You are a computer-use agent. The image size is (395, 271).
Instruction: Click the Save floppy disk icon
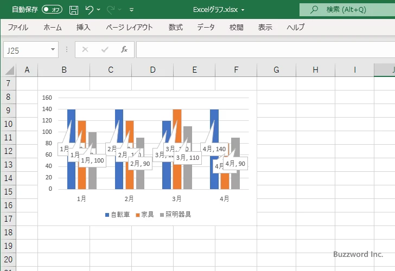74,10
